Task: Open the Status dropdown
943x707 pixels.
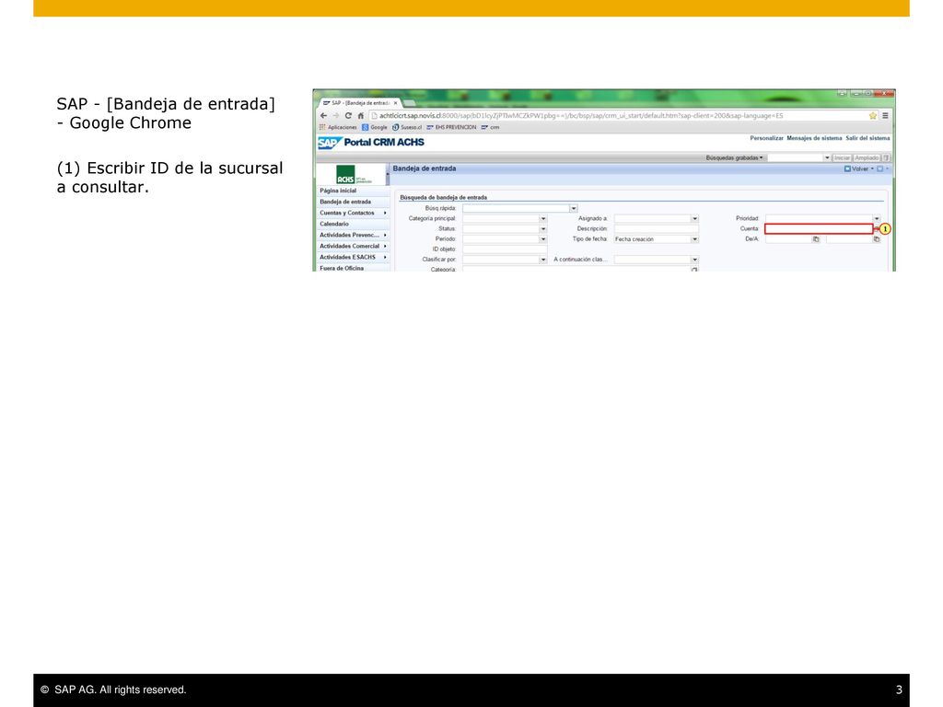Action: [543, 229]
